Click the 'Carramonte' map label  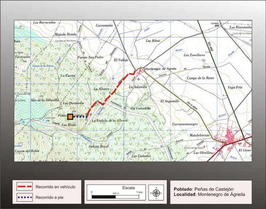104,26
